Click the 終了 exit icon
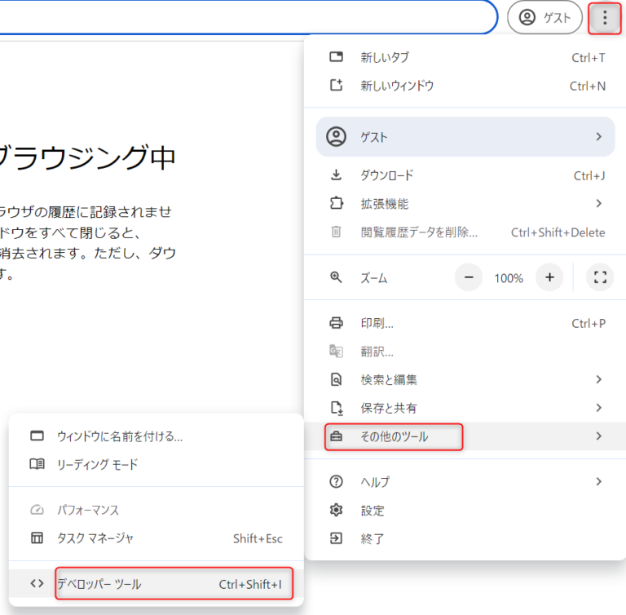The height and width of the screenshot is (615, 626). tap(336, 538)
